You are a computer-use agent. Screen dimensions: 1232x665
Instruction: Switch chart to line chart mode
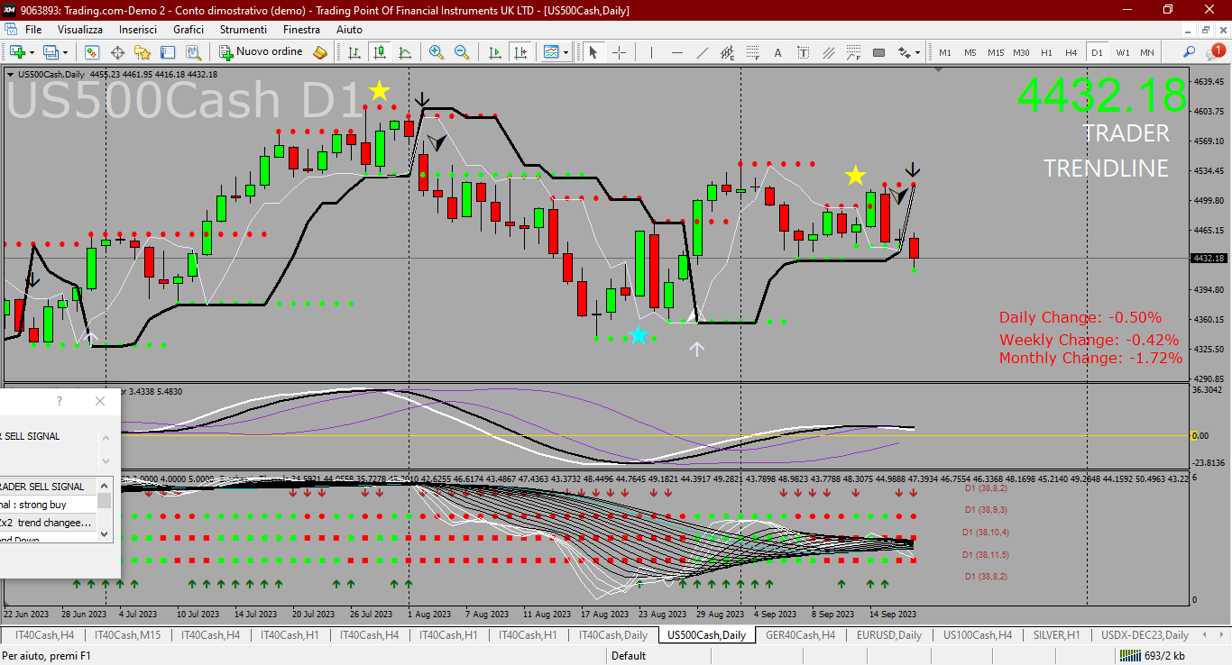point(406,52)
